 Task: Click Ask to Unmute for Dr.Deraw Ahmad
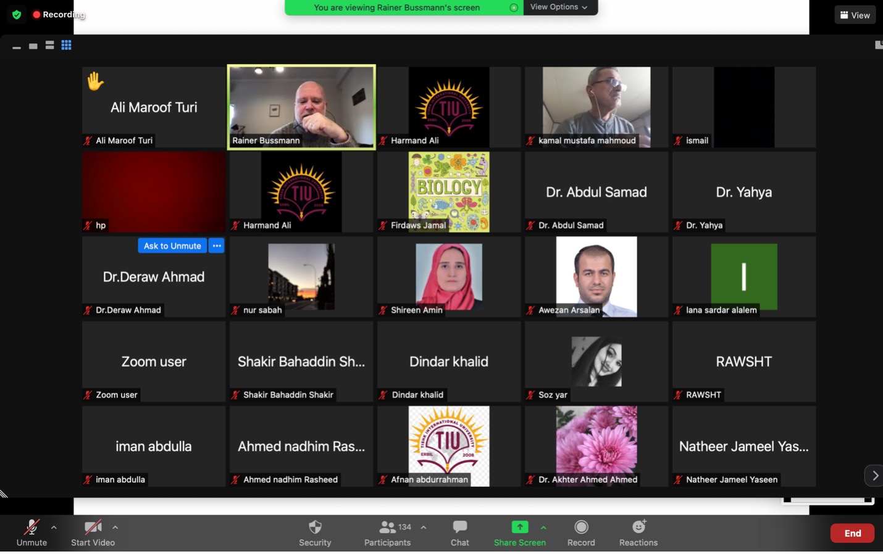pyautogui.click(x=172, y=246)
